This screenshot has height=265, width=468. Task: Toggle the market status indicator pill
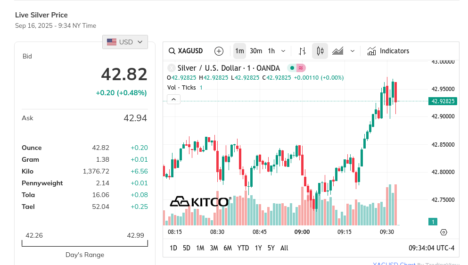coord(296,68)
